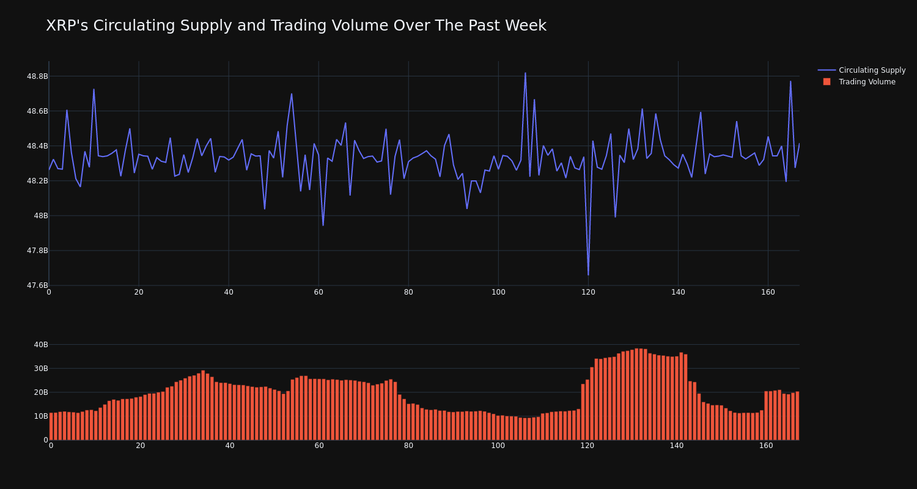This screenshot has width=917, height=489.
Task: Click the blue Circulating Supply legend line
Action: [827, 70]
